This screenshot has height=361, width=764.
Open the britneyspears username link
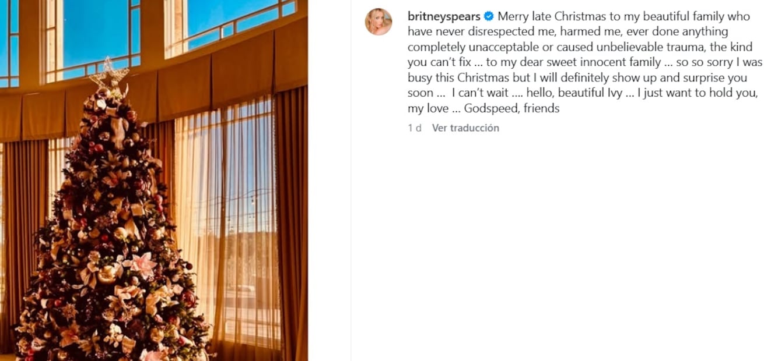(x=444, y=16)
